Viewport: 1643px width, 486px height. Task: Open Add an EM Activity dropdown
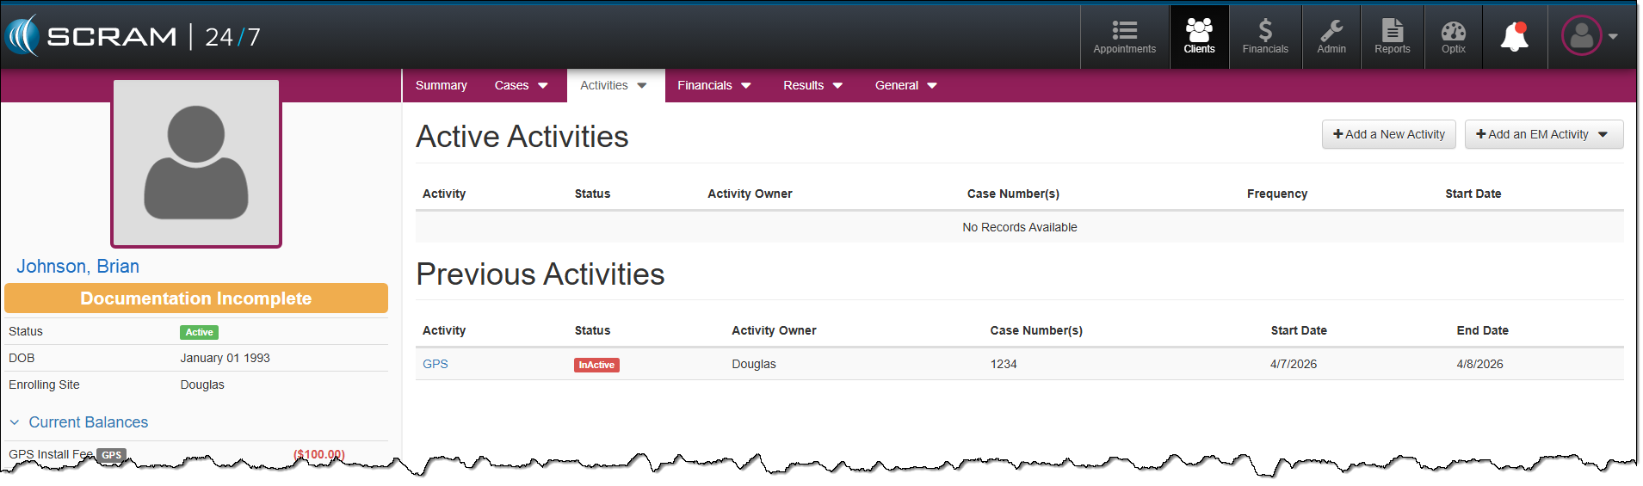click(1543, 134)
